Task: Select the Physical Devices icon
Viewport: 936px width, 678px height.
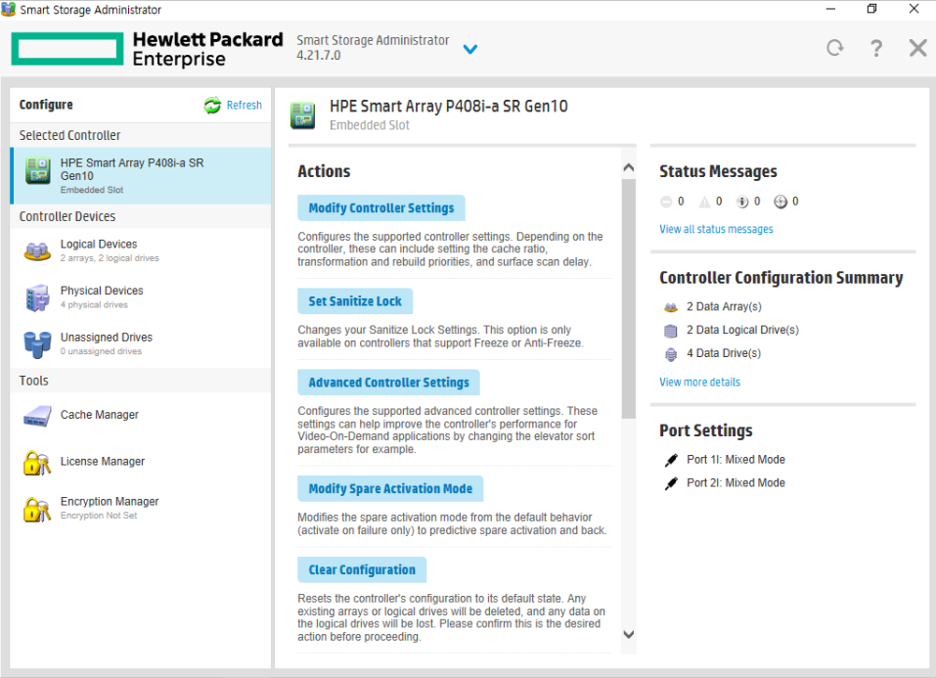Action: (x=37, y=297)
